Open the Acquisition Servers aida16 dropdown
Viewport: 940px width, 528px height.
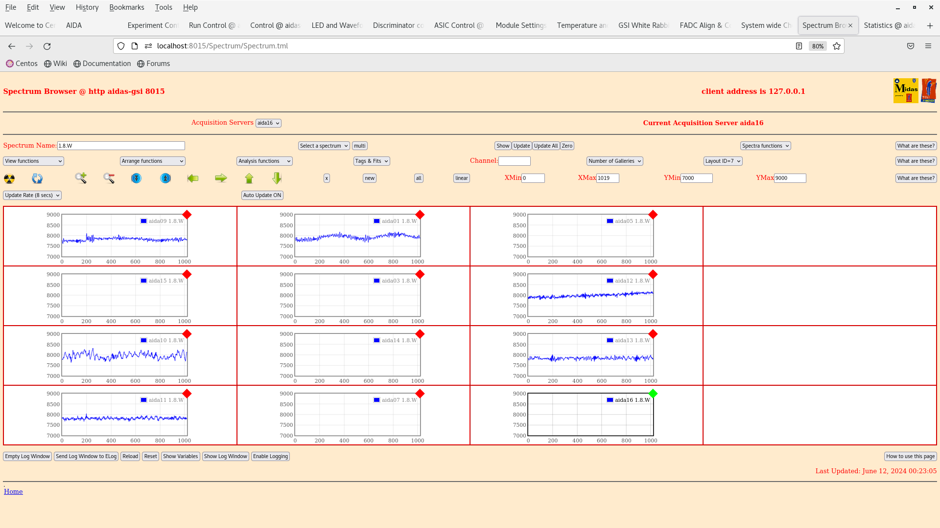pos(268,123)
